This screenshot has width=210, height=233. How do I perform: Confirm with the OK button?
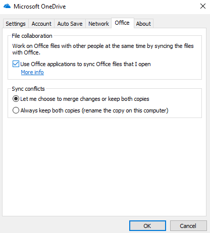(147, 226)
